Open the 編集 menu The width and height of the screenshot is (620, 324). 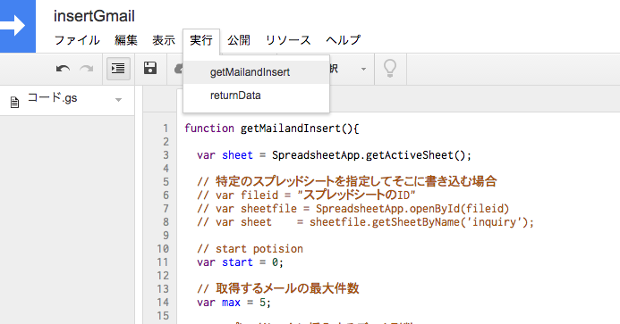point(126,40)
